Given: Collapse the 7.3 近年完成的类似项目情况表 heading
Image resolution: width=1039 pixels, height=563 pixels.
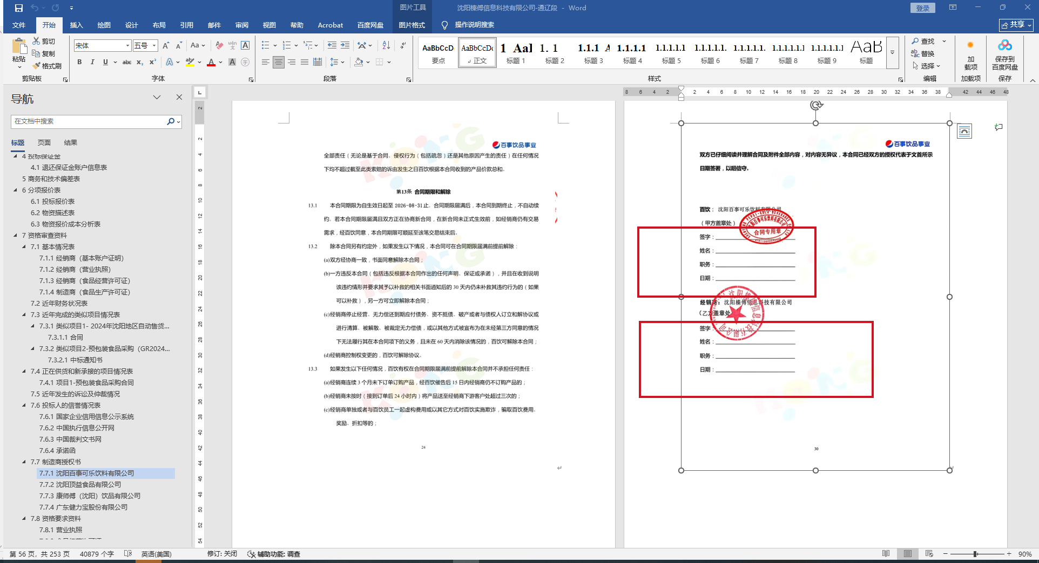Looking at the screenshot, I should click(24, 314).
